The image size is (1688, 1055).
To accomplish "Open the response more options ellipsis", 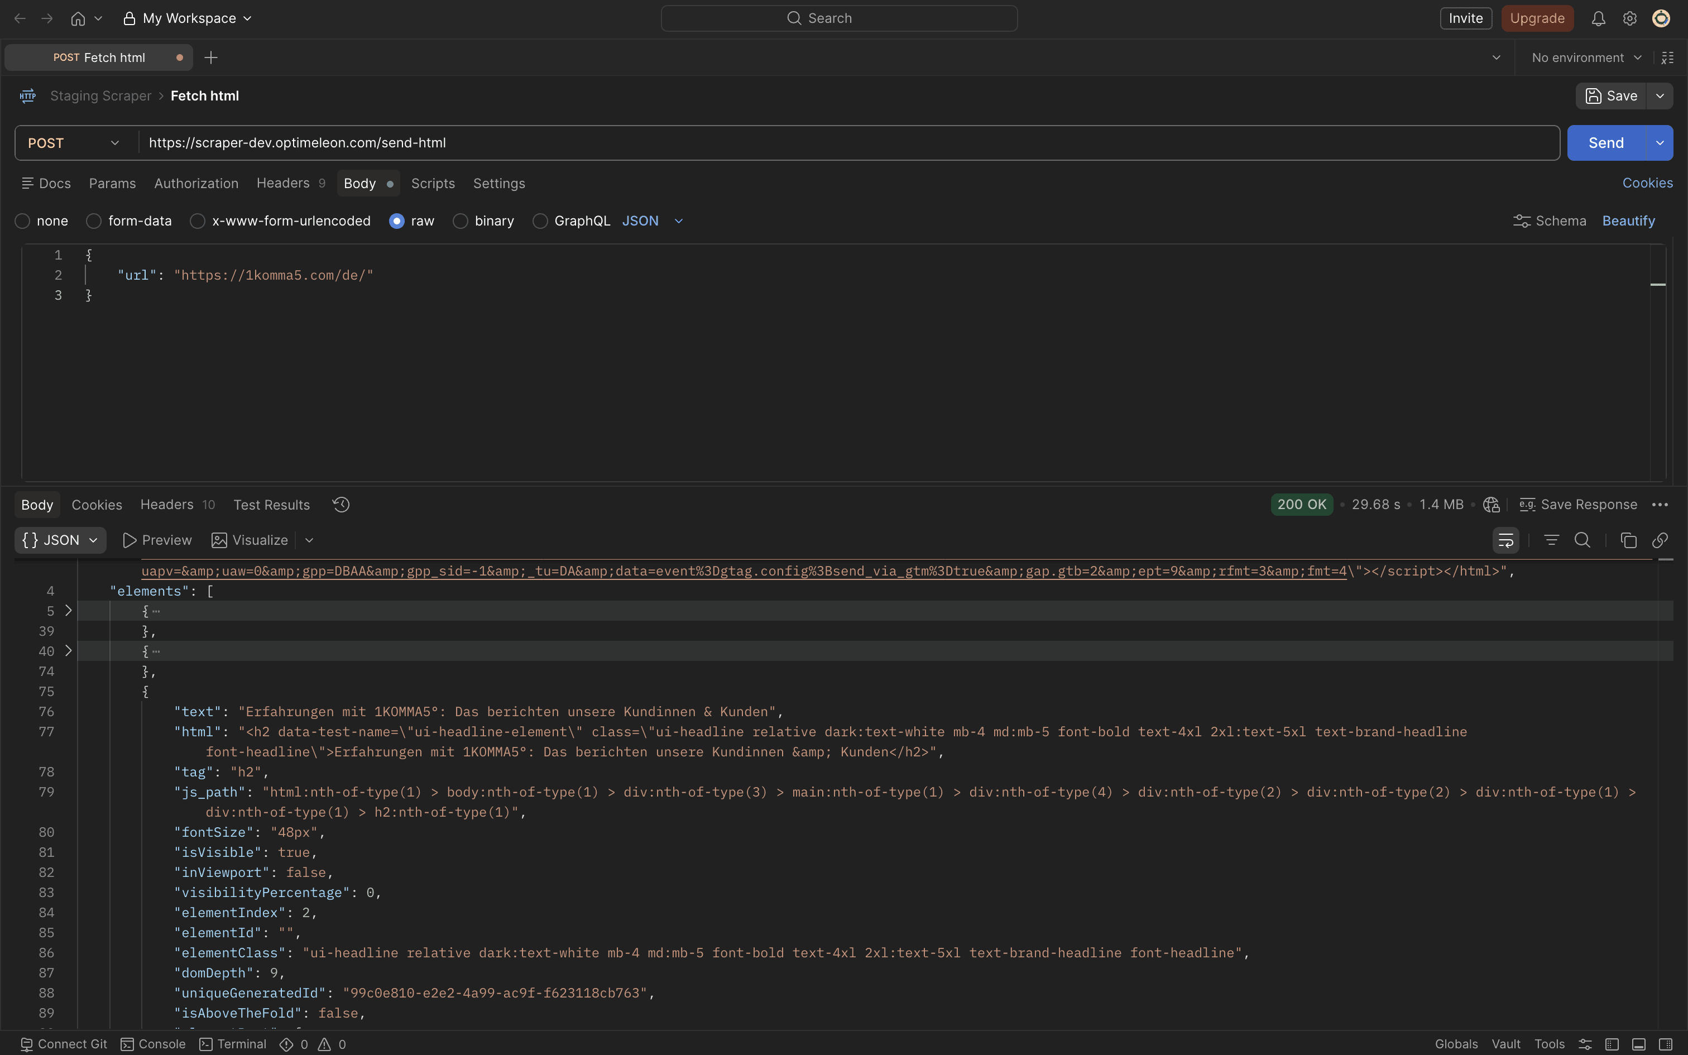I will point(1660,505).
